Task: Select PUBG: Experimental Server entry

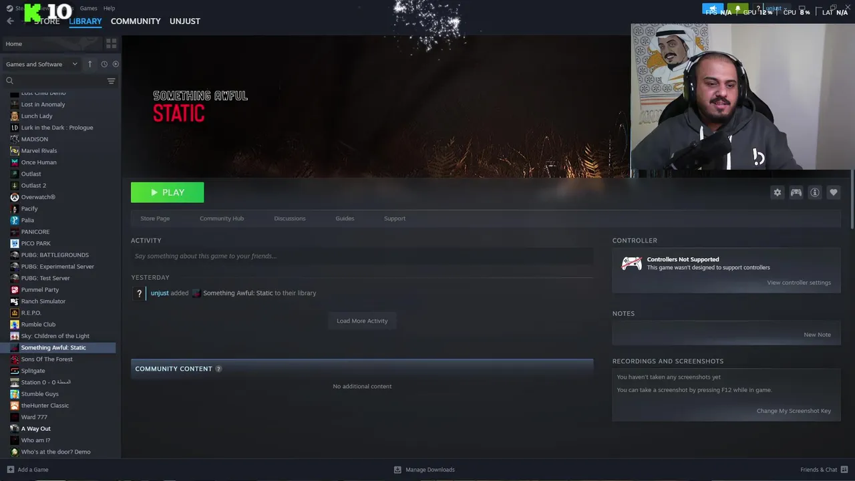Action: pyautogui.click(x=58, y=267)
